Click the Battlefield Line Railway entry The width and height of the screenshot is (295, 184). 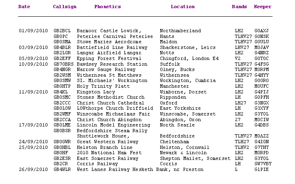(112, 47)
